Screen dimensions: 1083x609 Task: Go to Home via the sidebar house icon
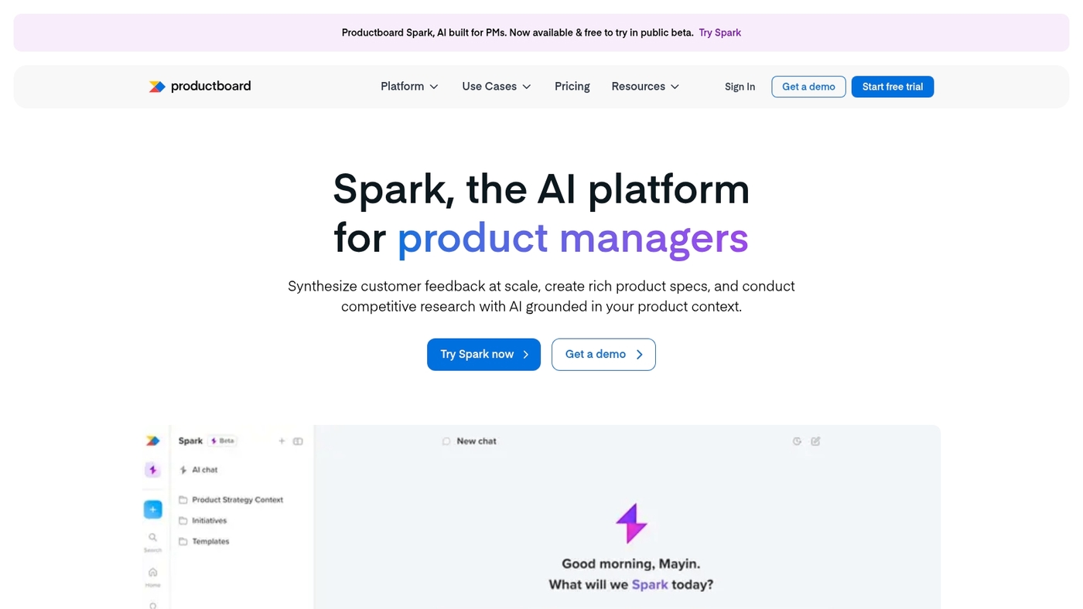tap(152, 572)
